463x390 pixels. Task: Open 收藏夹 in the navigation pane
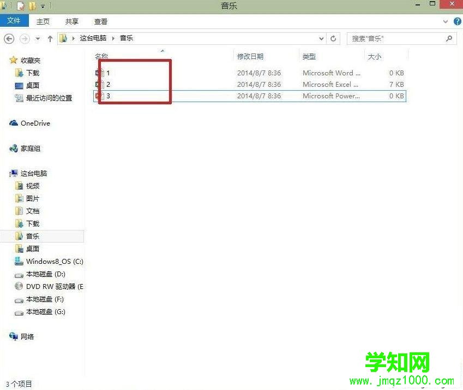pos(31,60)
